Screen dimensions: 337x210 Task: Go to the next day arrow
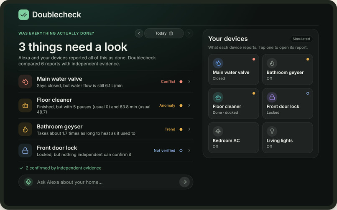(189, 33)
